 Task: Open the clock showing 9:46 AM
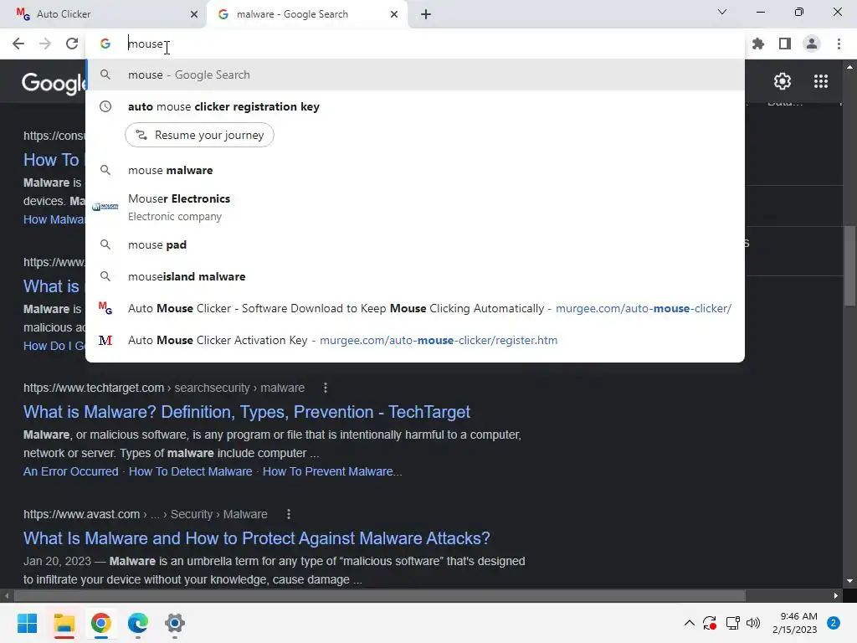(795, 623)
